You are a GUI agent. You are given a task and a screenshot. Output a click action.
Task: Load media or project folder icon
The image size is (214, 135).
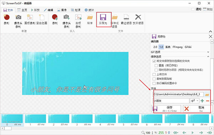point(114,17)
